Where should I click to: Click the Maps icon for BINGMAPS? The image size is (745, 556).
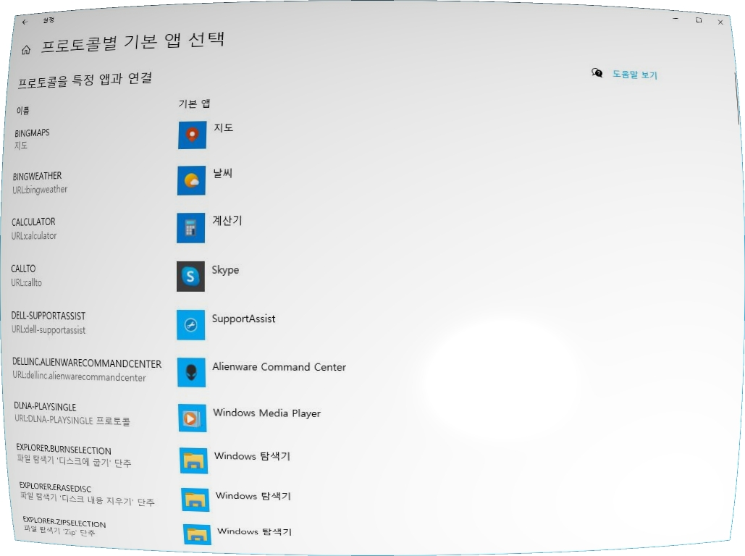tap(192, 135)
